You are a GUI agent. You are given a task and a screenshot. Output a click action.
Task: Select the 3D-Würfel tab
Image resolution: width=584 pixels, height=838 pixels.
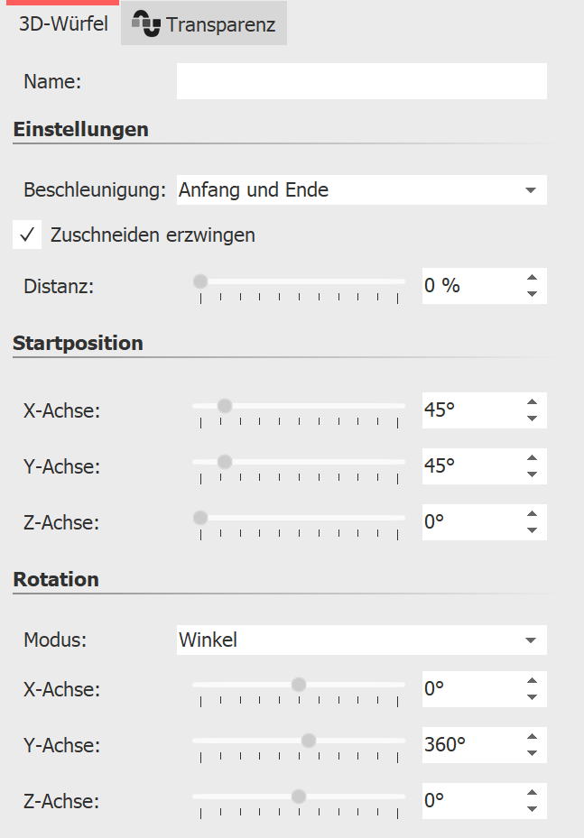(x=60, y=25)
